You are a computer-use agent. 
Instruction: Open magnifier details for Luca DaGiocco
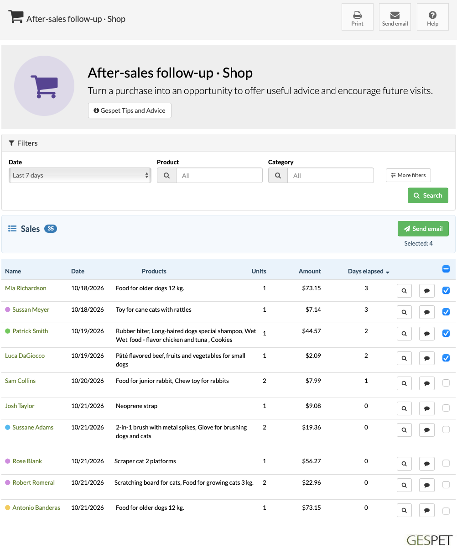coord(404,358)
